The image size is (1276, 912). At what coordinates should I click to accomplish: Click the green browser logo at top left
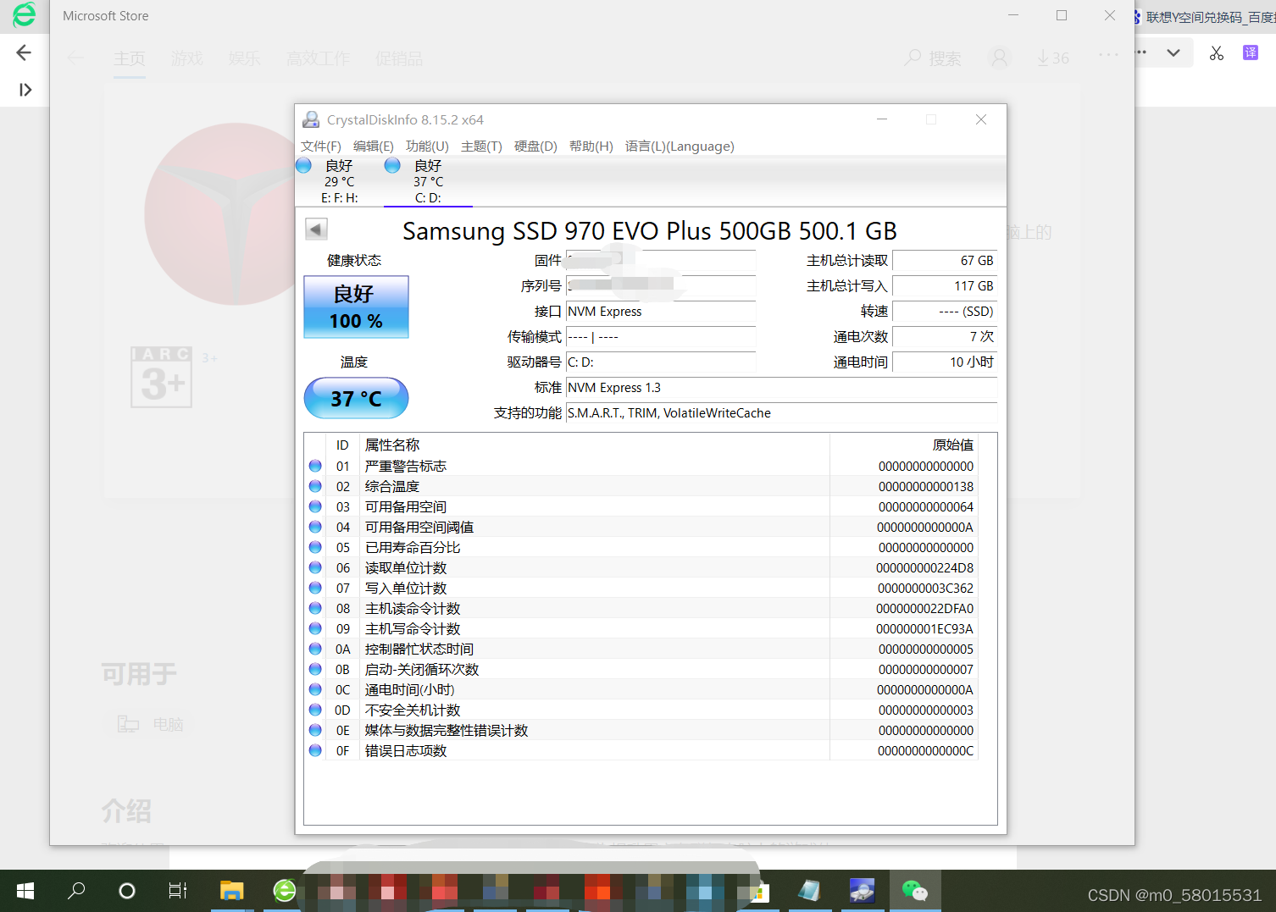tap(24, 14)
